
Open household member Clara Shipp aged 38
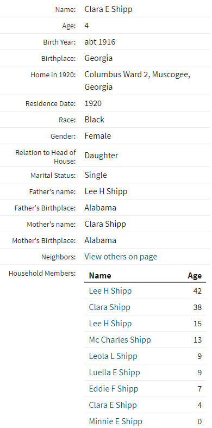[x=109, y=307]
